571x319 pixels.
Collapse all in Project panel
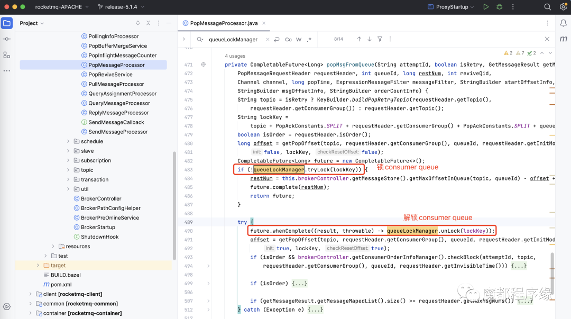[x=148, y=23]
